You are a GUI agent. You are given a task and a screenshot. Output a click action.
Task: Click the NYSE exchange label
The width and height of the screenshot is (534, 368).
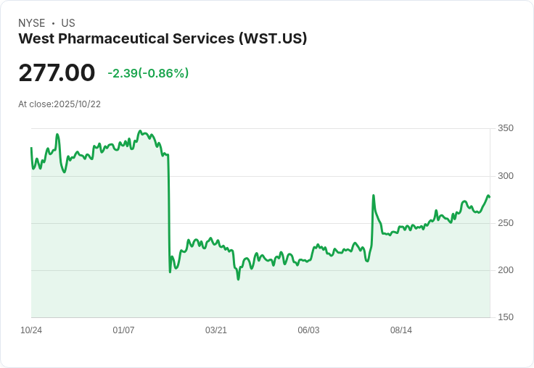click(x=32, y=23)
